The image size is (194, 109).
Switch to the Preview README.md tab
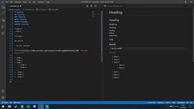[114, 6]
